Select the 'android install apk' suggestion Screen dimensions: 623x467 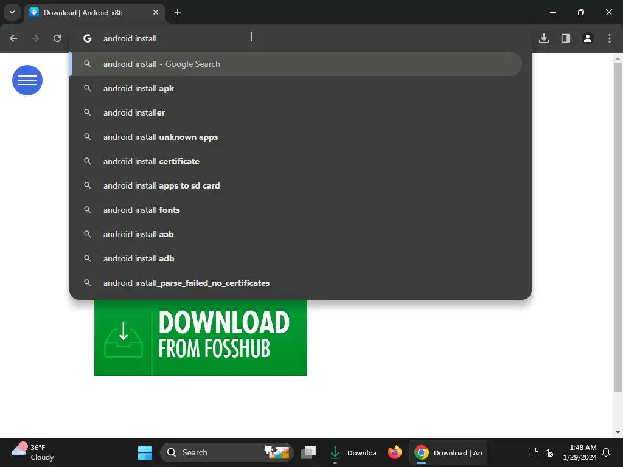(x=296, y=88)
